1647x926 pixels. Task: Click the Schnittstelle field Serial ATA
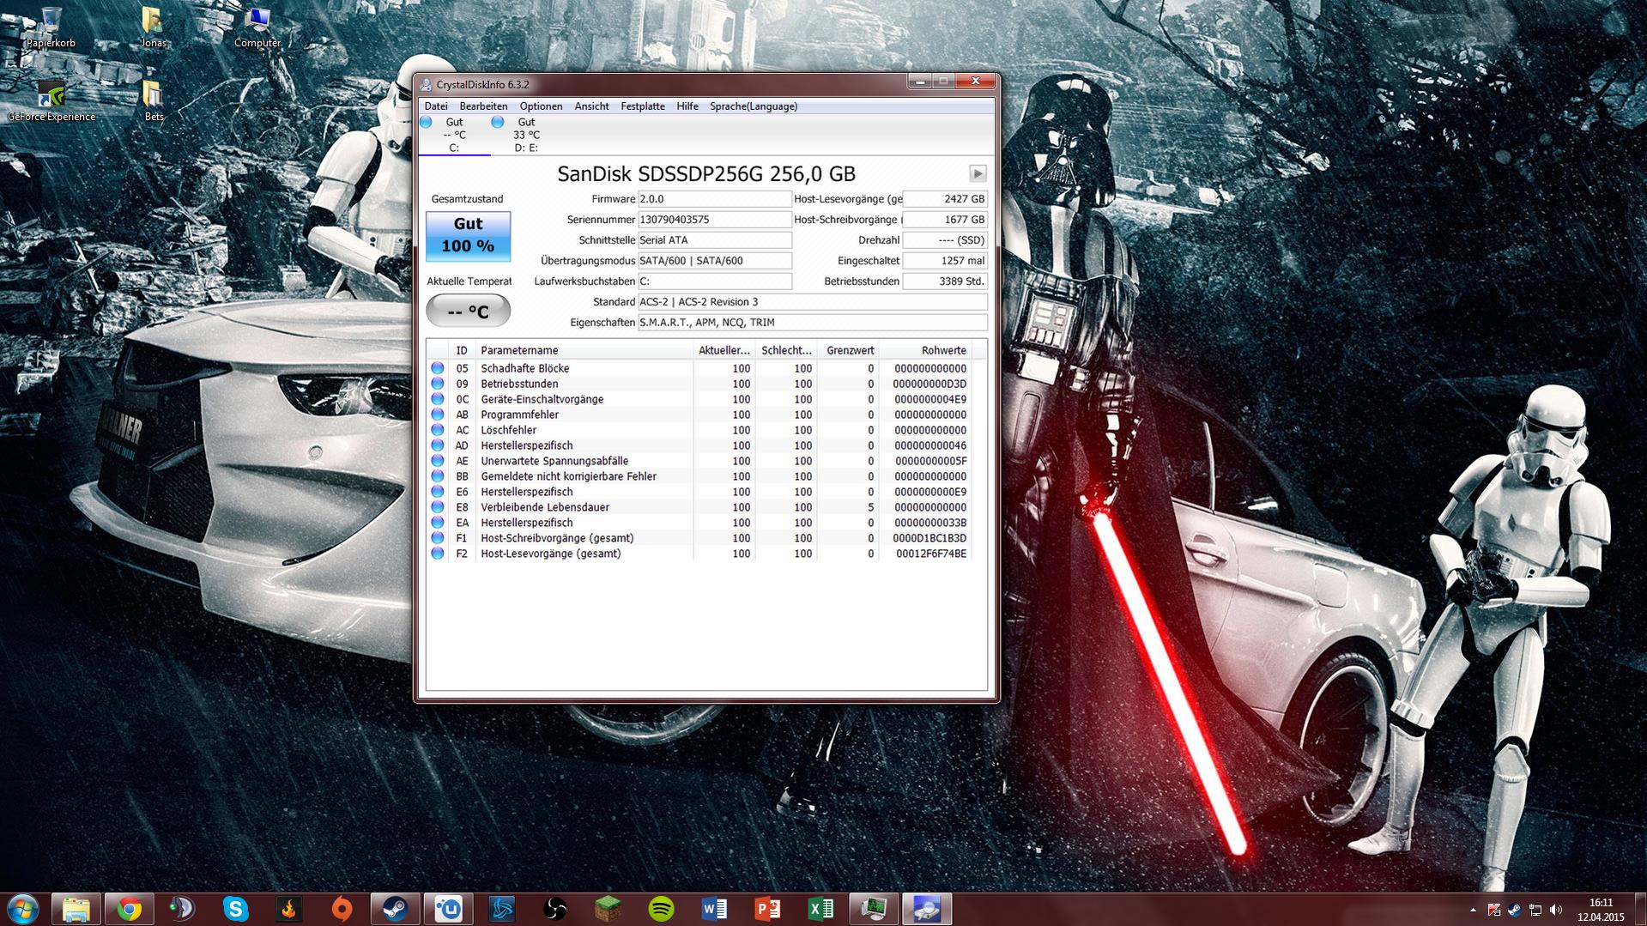coord(715,240)
